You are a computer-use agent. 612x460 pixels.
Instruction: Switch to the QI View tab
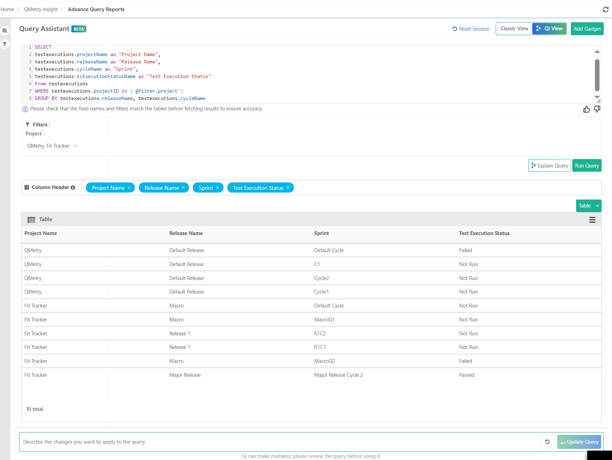click(549, 29)
